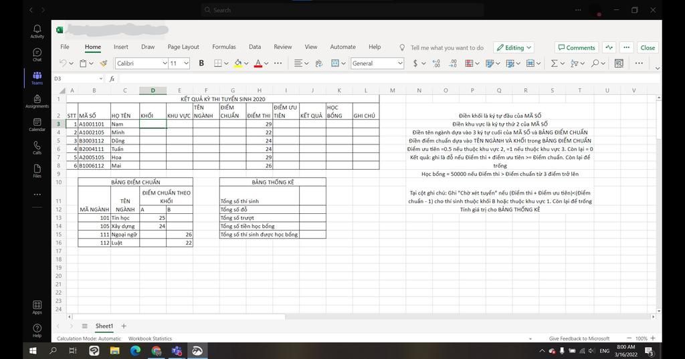Expand the ribbon with the chevron
The width and height of the screenshot is (685, 359).
tap(658, 68)
